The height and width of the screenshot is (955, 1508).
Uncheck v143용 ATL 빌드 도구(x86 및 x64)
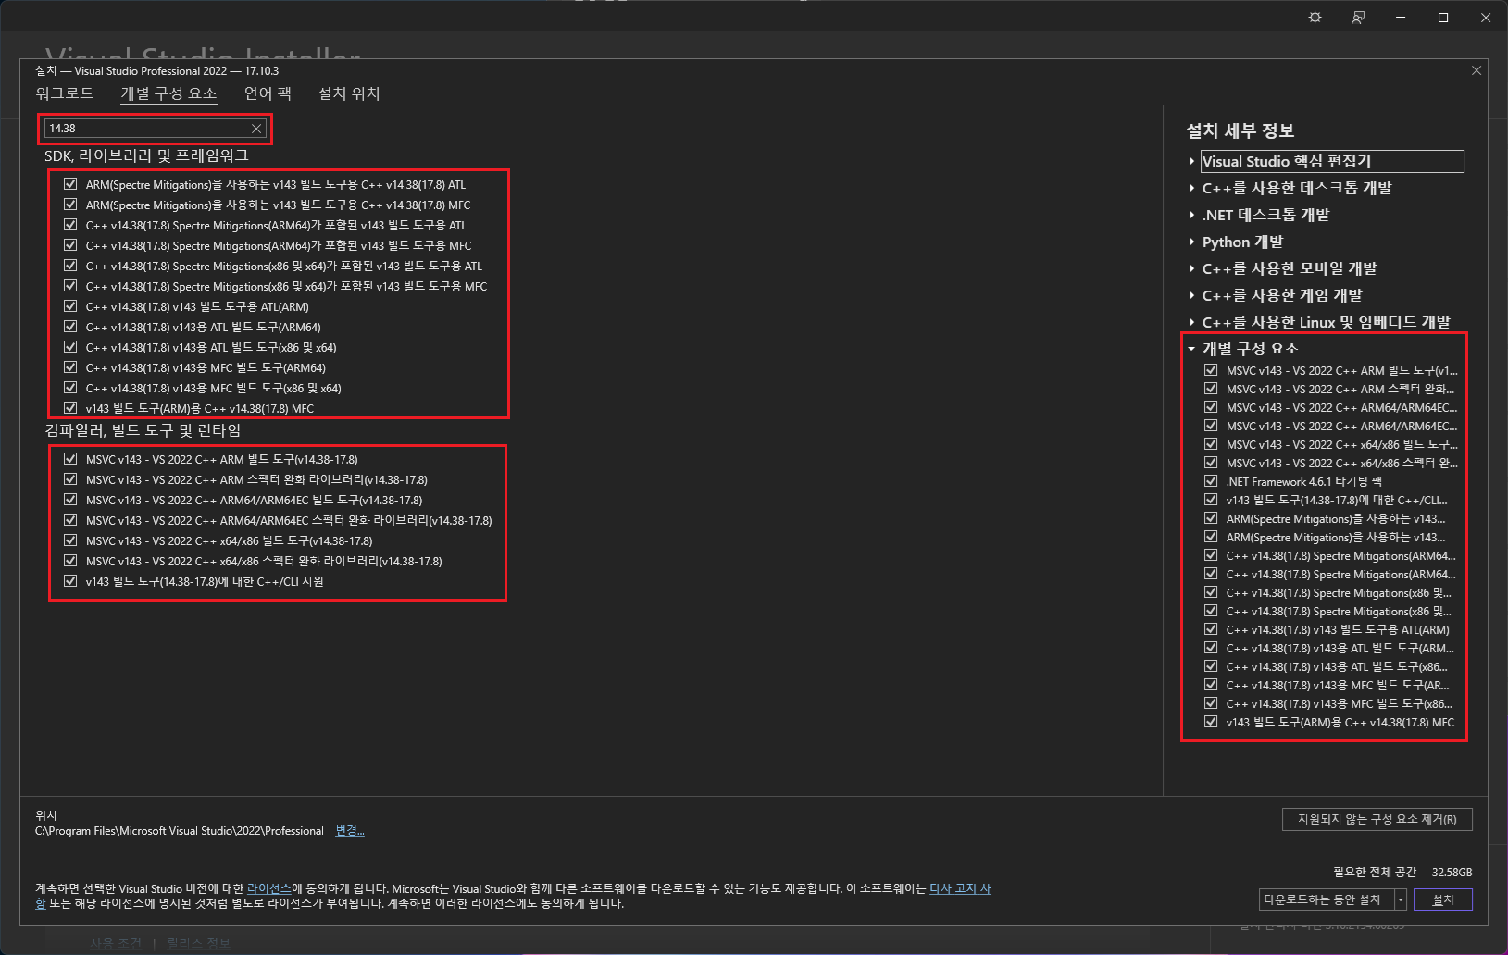70,347
